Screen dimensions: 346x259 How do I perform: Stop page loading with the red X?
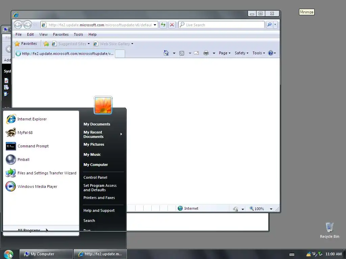tap(172, 25)
